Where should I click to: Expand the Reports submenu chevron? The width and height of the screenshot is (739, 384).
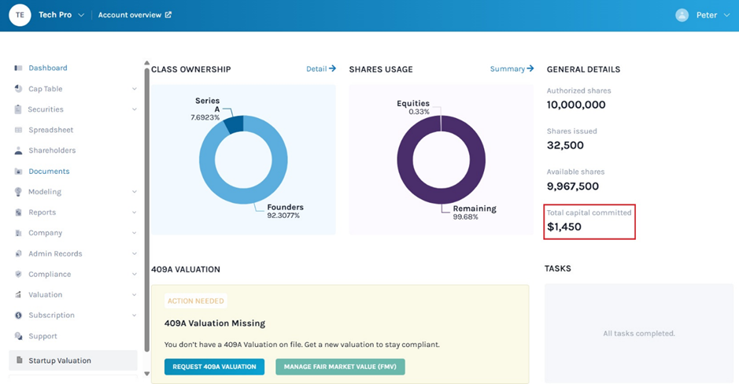pos(135,212)
